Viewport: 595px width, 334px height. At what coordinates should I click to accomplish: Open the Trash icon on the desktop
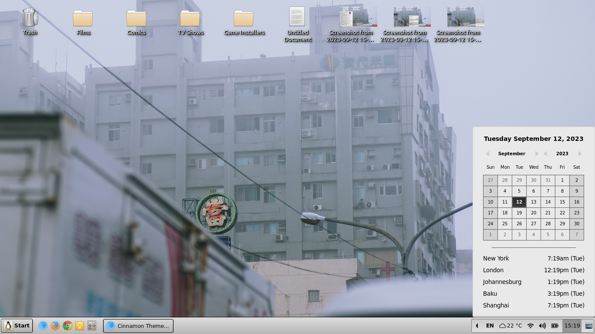point(30,21)
